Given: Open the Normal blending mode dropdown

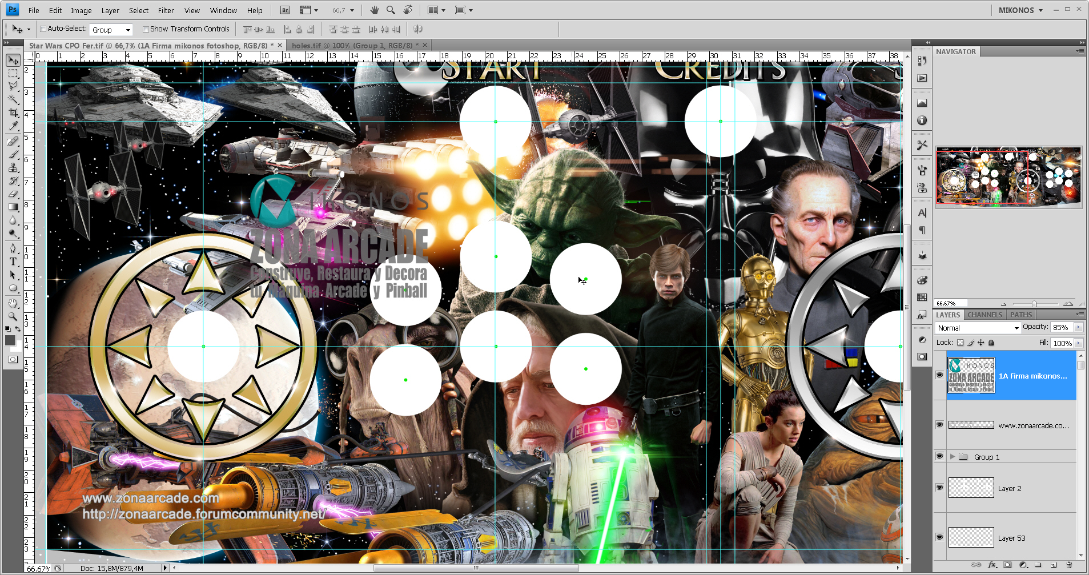Looking at the screenshot, I should 978,328.
